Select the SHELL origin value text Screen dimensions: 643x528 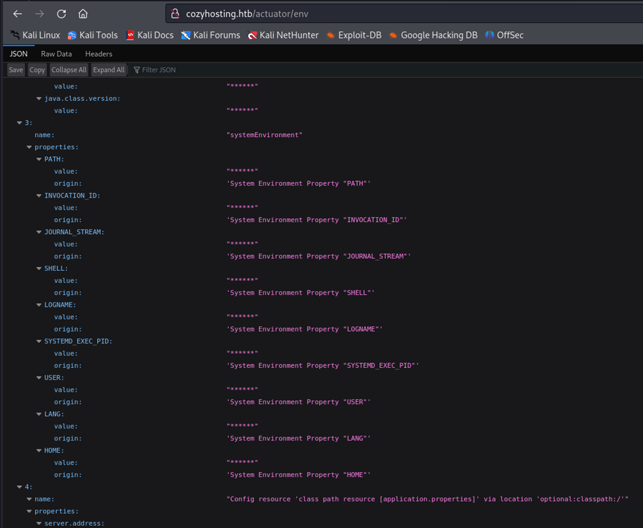pos(301,293)
